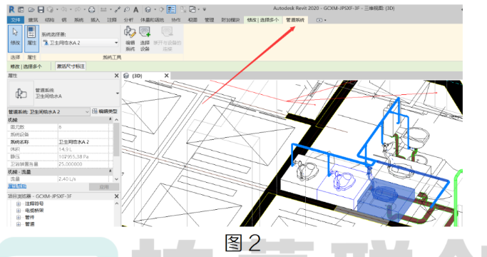
Task: Switch to the 管道系统 ribbon tab
Action: [295, 20]
